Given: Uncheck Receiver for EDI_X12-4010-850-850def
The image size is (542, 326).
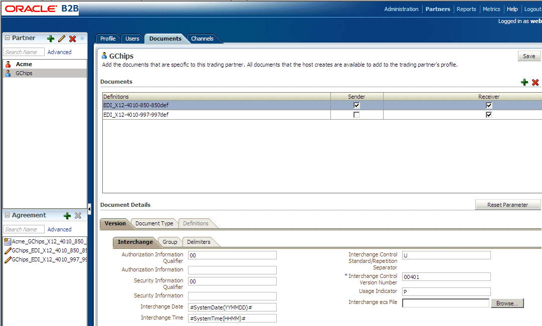Looking at the screenshot, I should tap(489, 105).
